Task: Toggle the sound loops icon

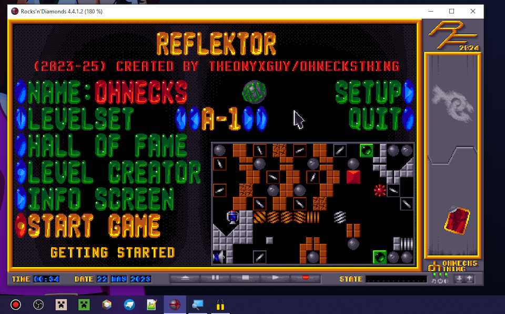Action: pos(440,281)
